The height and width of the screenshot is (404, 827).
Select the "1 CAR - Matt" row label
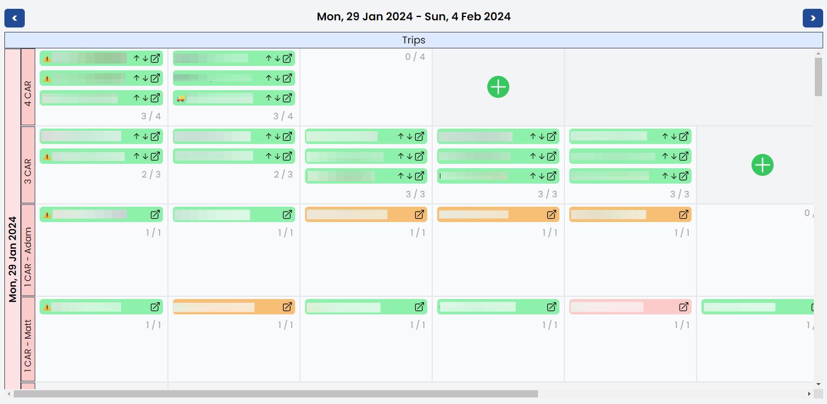pyautogui.click(x=28, y=339)
